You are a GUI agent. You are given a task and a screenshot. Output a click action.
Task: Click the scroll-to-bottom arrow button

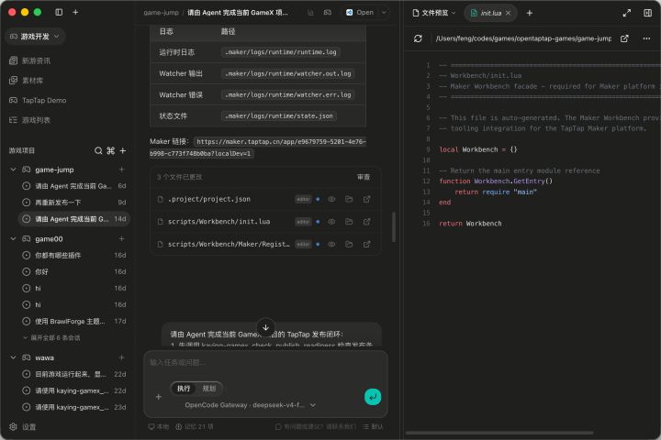tap(265, 327)
